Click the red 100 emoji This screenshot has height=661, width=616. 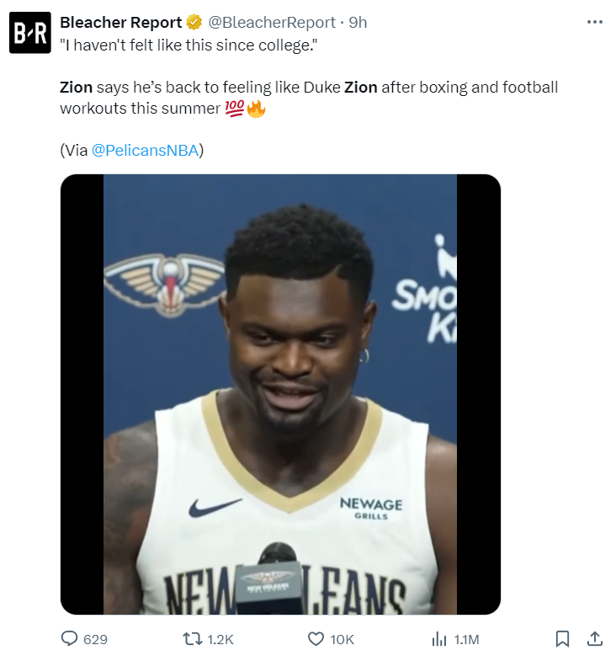point(236,109)
